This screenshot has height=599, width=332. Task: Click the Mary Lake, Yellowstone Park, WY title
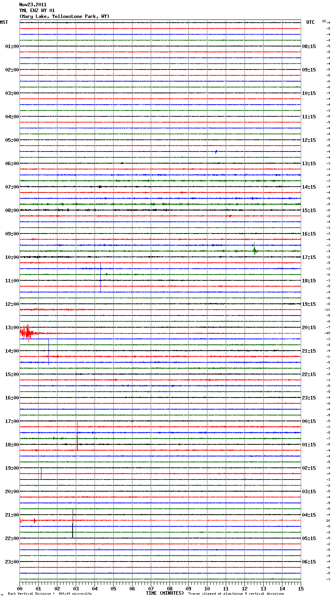tap(64, 16)
